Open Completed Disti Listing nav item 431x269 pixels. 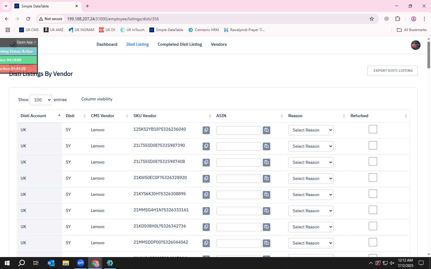coord(180,44)
